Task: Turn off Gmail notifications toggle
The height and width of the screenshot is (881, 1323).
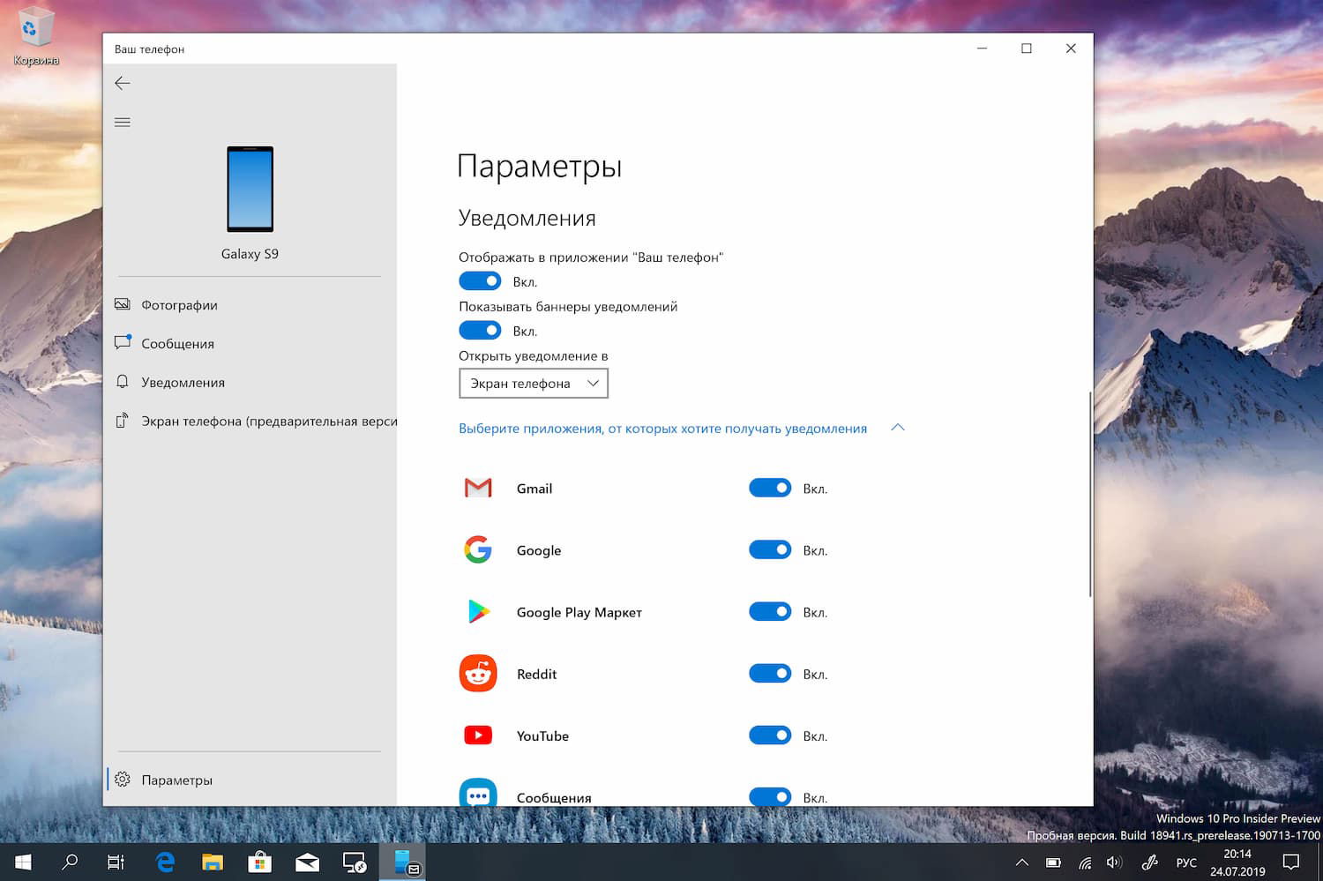Action: pos(770,488)
